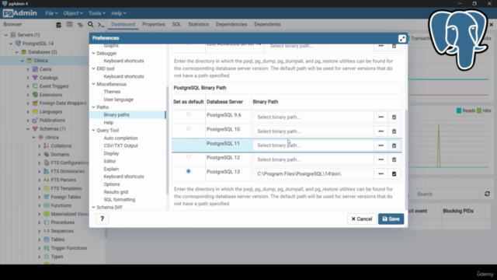Set PostgreSQL 12 as default
The image size is (497, 280).
[188, 157]
